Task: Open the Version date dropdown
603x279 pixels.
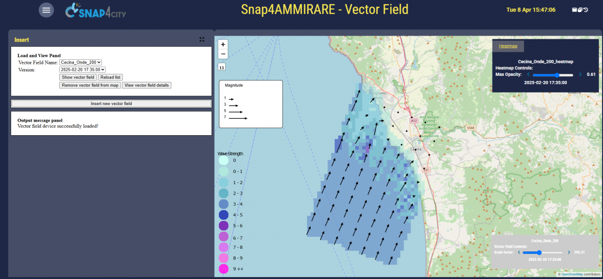Action: 82,70
